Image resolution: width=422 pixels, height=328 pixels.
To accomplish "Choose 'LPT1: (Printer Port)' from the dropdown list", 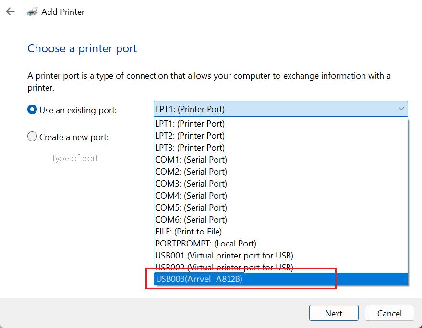I will [x=281, y=124].
